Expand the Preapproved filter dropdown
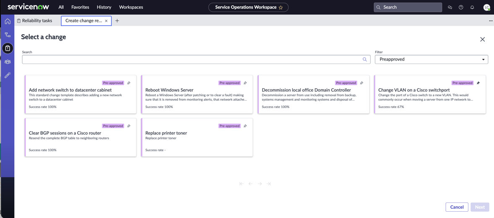This screenshot has width=494, height=218. (x=431, y=59)
